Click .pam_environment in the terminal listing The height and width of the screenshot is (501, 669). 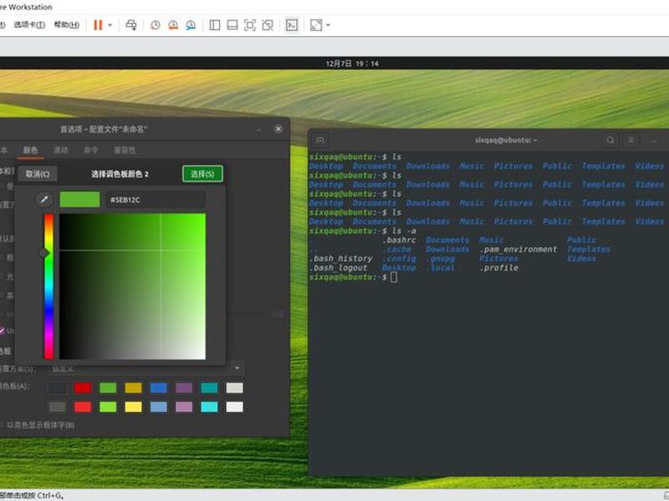(x=518, y=250)
